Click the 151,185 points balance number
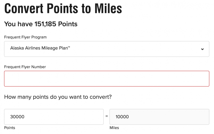This screenshot has height=134, width=214. 46,24
